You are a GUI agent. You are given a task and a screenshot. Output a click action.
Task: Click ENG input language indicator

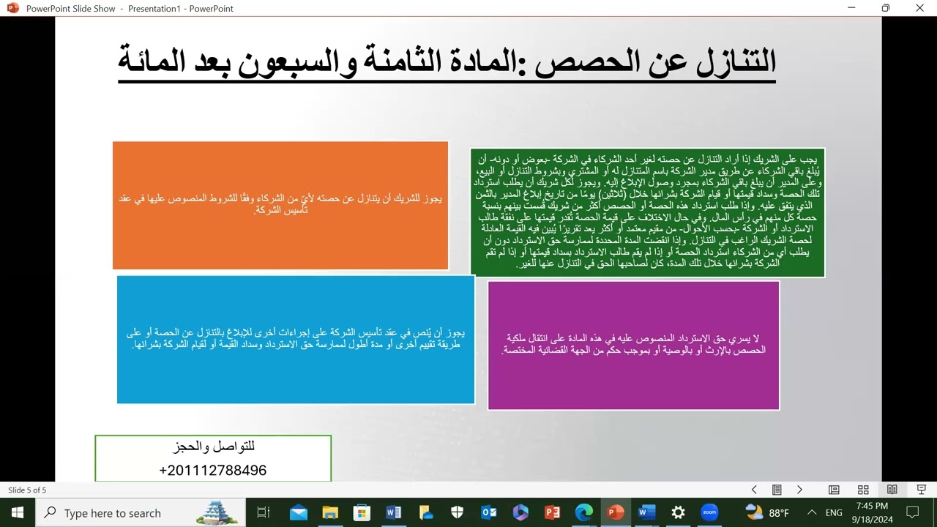834,513
